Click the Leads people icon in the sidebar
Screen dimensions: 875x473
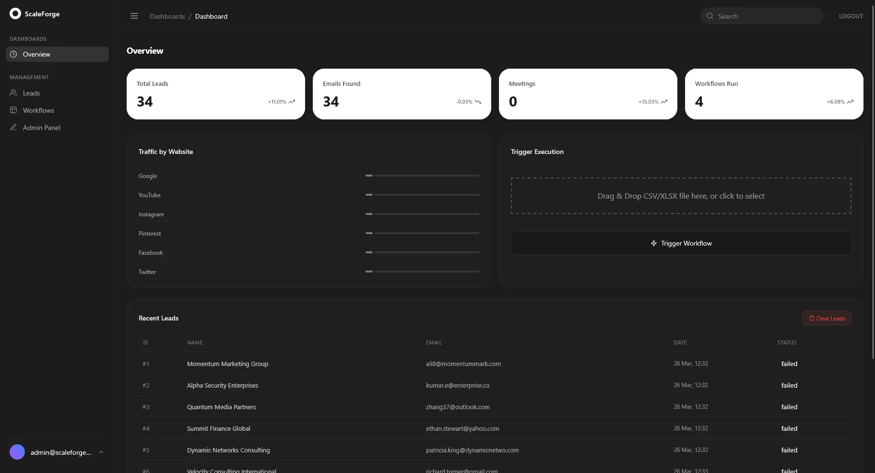coord(13,93)
